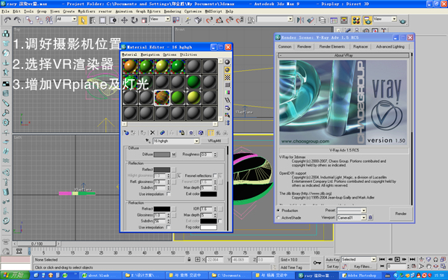Select the ActiveShade radio button
Image resolution: width=448 pixels, height=280 pixels.
(279, 218)
